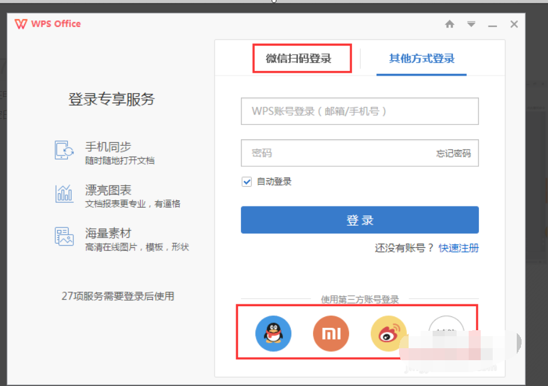
Task: Click the 手机同步 heading text
Action: click(108, 147)
